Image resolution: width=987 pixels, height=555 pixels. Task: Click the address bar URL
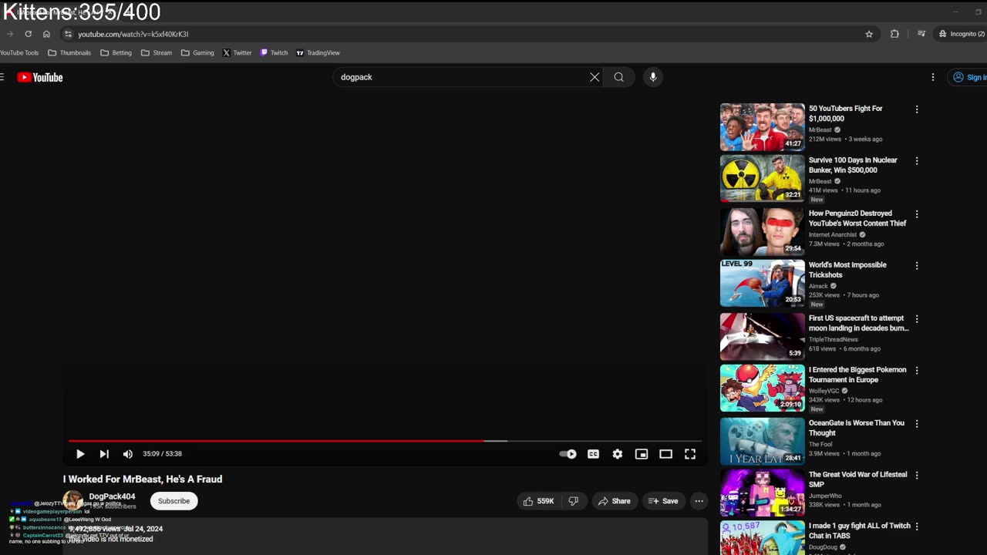(x=133, y=34)
